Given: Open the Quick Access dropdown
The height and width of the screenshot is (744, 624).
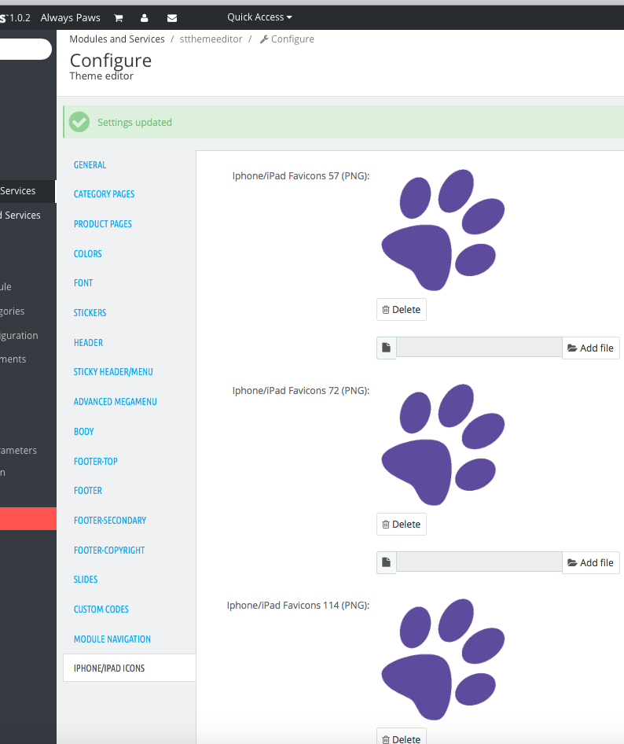Looking at the screenshot, I should point(259,17).
